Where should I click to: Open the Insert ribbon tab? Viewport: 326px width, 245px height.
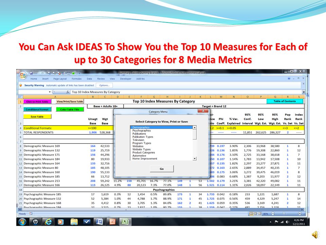pyautogui.click(x=45, y=79)
